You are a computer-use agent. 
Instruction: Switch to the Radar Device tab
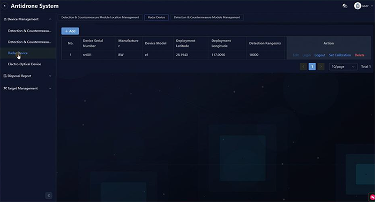click(156, 18)
